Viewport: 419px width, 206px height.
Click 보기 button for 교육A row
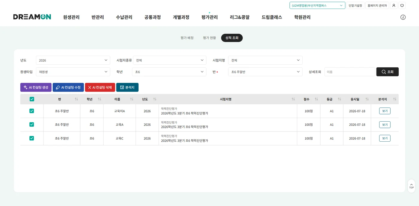(385, 125)
